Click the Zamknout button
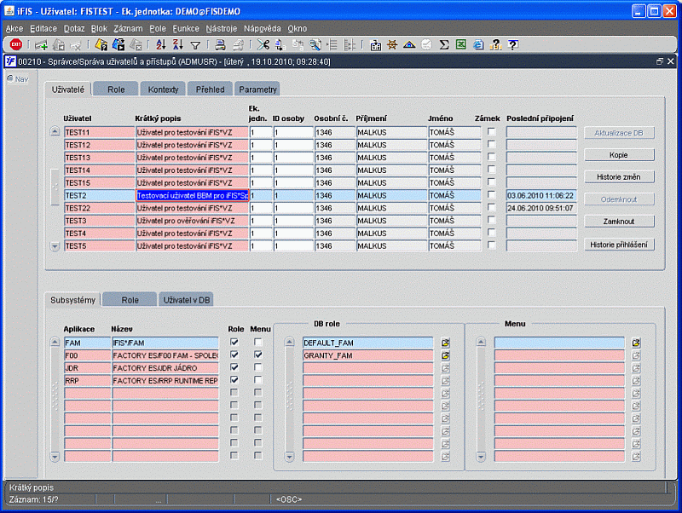Image resolution: width=682 pixels, height=513 pixels. point(619,222)
